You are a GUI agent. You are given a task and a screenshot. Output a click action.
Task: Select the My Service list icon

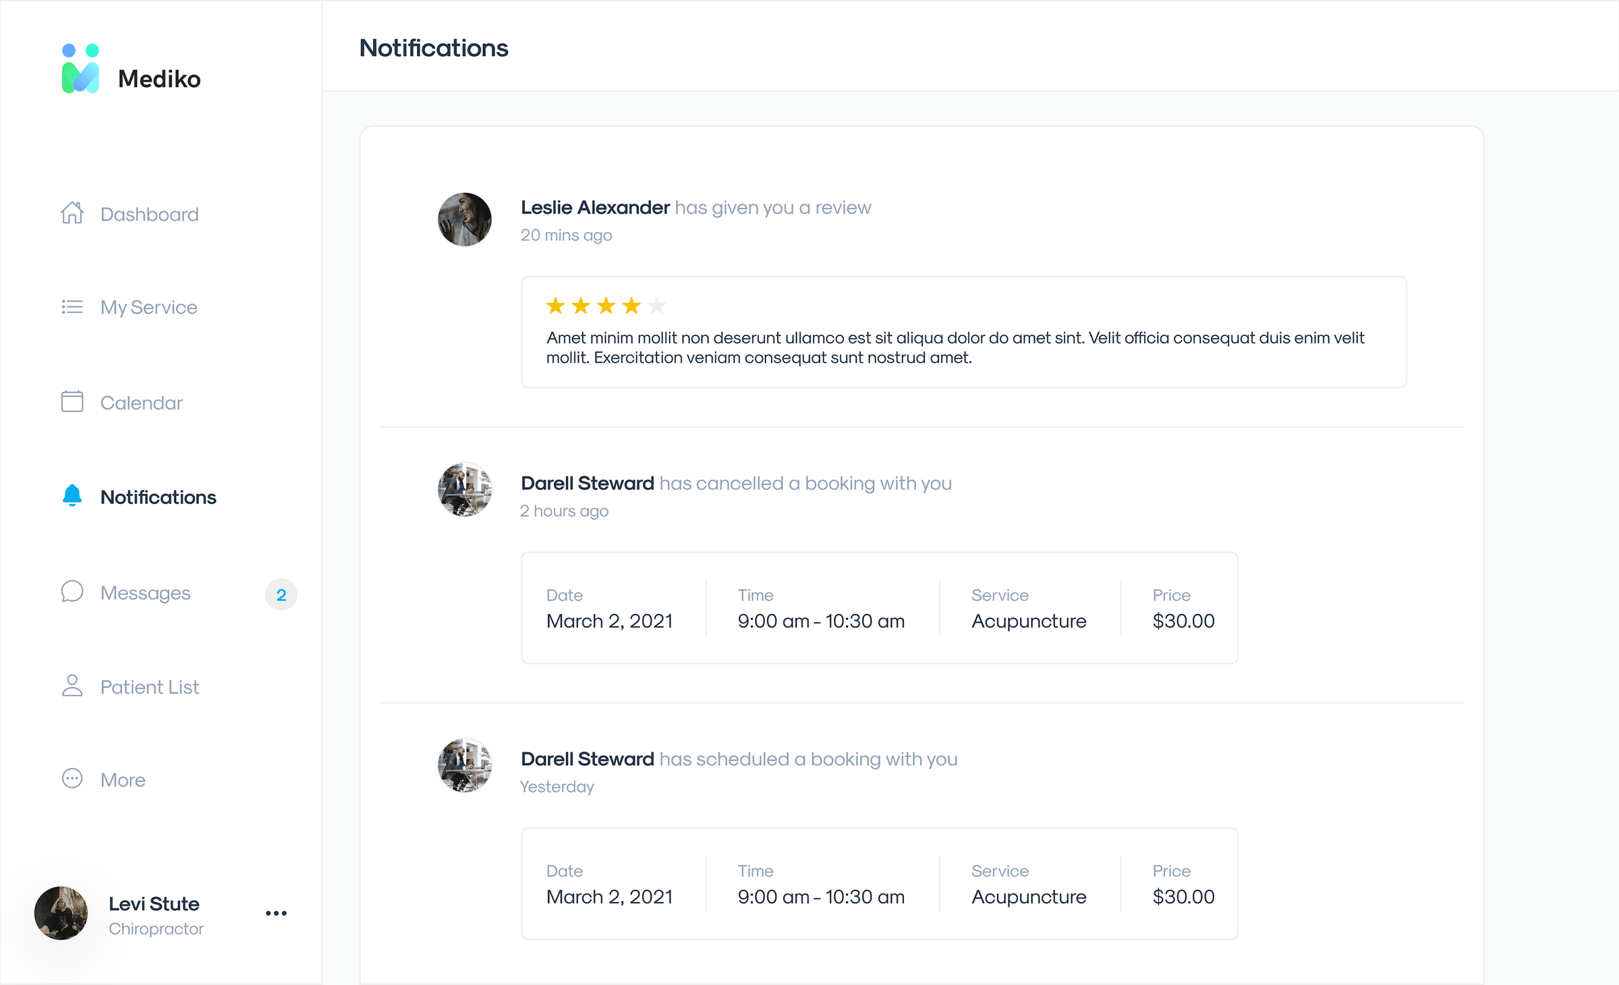pos(72,307)
